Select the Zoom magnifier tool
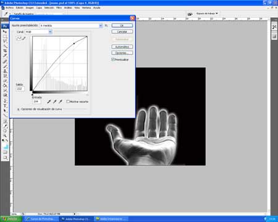 (5, 136)
